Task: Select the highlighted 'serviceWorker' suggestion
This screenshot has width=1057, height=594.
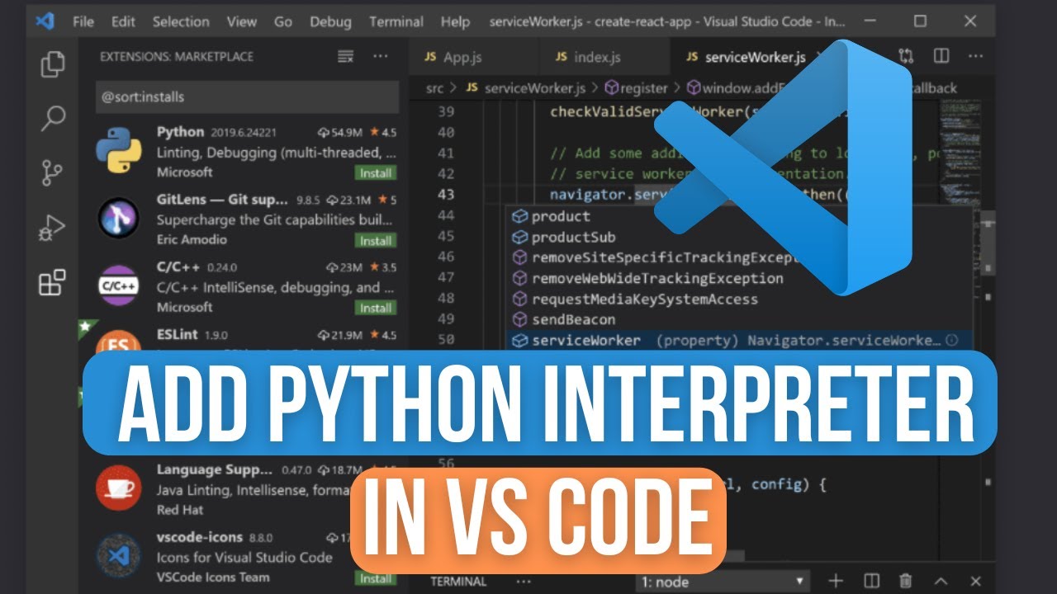Action: click(739, 340)
